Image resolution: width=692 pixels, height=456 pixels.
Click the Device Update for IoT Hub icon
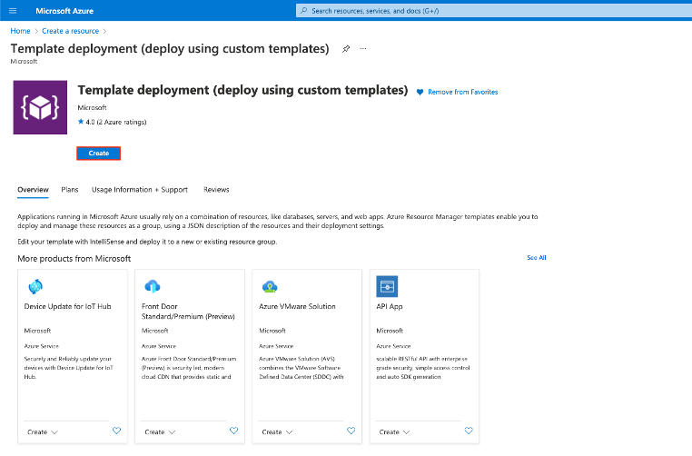tap(35, 286)
